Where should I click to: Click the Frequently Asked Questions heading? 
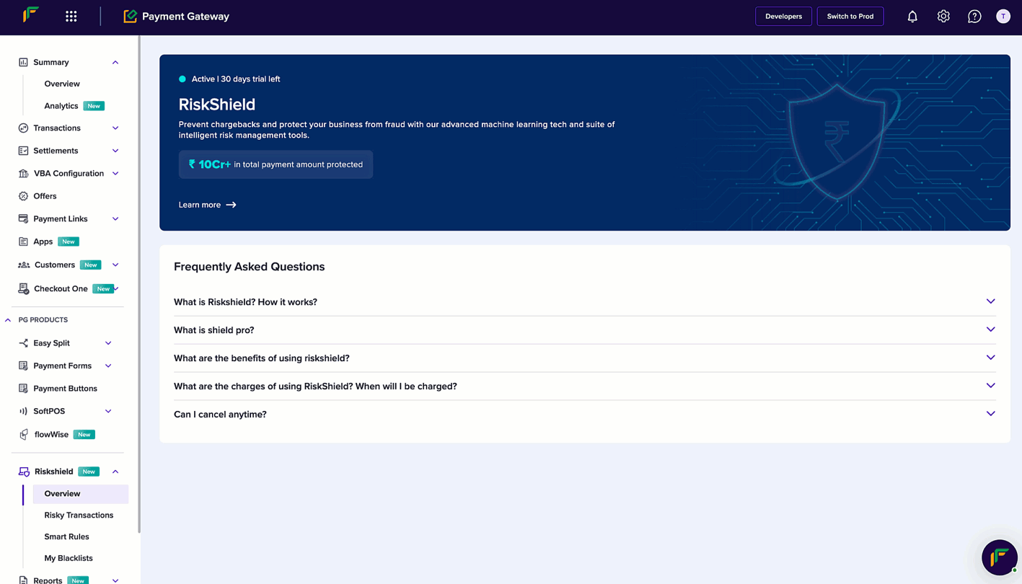249,267
